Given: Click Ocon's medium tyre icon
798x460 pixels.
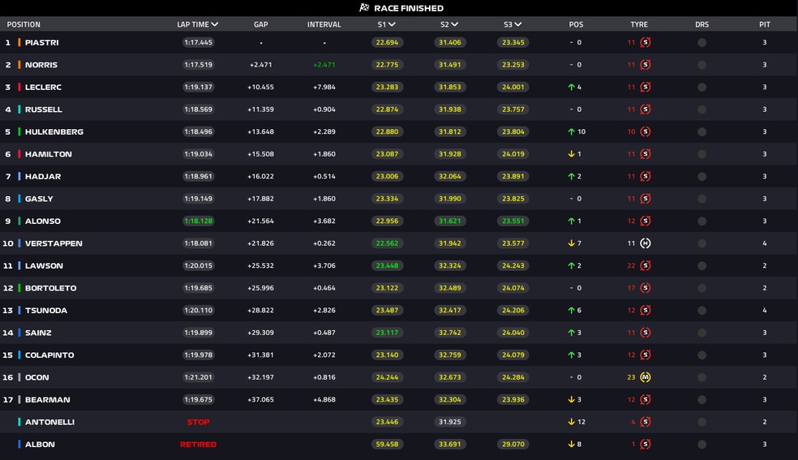Looking at the screenshot, I should (646, 377).
